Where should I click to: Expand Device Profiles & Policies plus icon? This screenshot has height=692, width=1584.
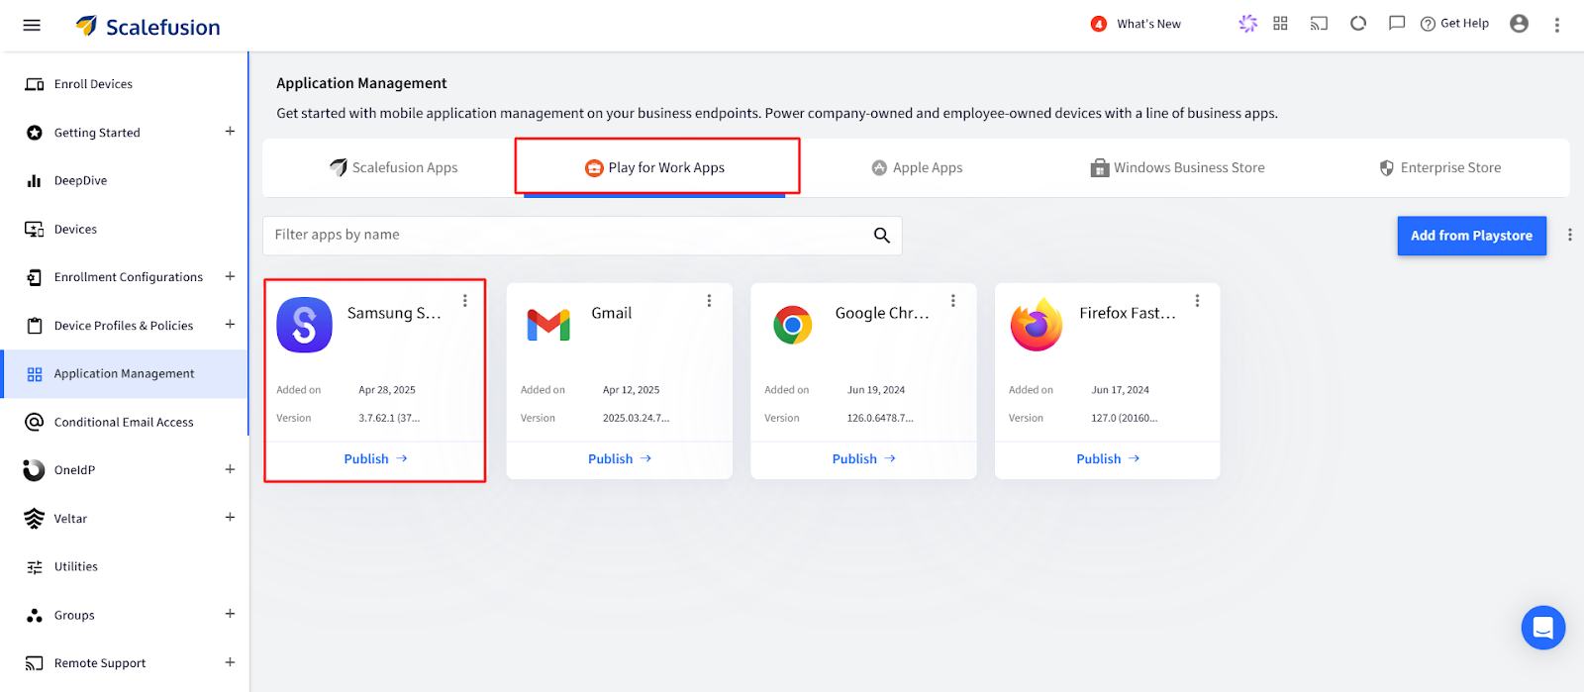(230, 324)
